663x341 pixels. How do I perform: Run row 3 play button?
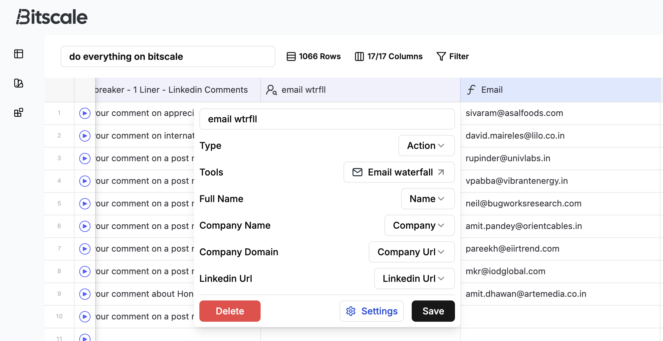pyautogui.click(x=85, y=159)
